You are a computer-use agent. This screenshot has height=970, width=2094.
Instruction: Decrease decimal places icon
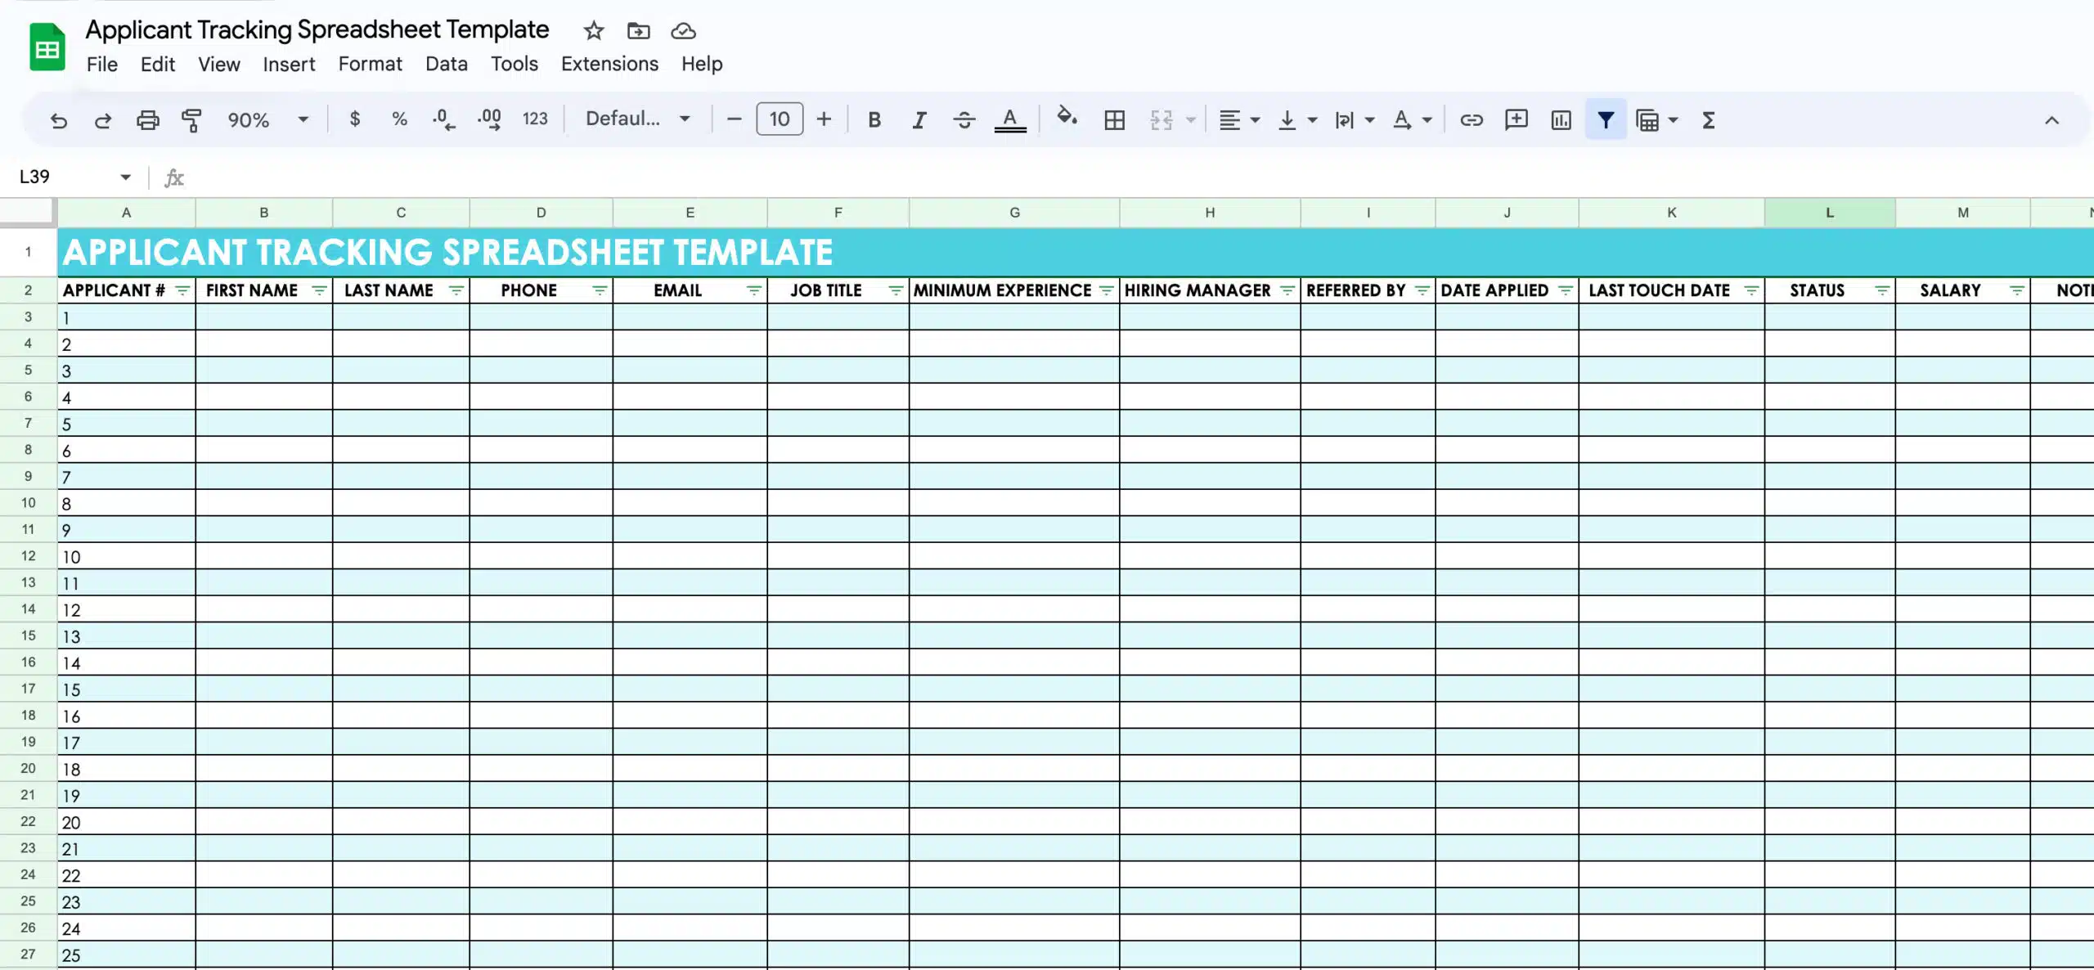443,119
